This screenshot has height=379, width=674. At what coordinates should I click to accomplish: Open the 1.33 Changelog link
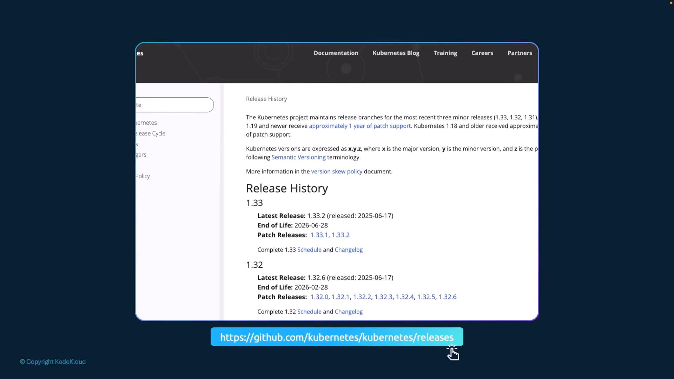coord(349,250)
